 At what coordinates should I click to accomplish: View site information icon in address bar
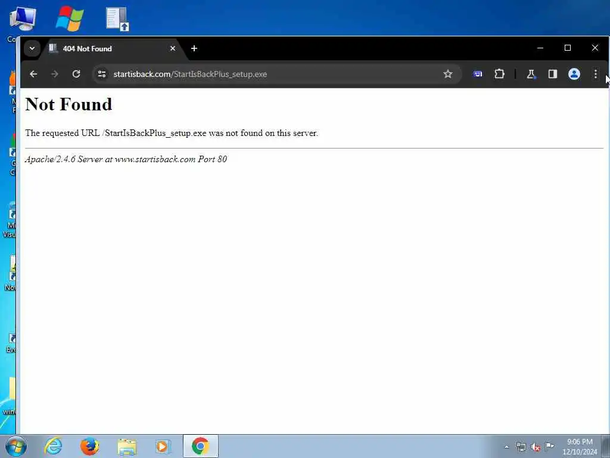(102, 74)
